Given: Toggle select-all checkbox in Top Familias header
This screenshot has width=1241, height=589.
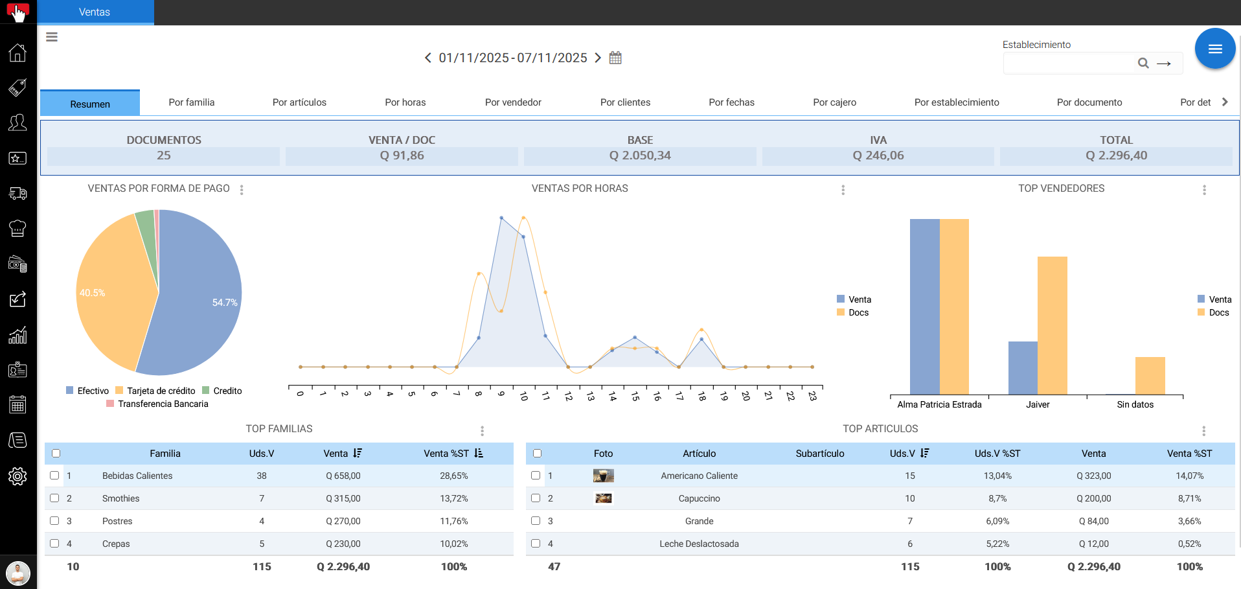Looking at the screenshot, I should [x=56, y=454].
